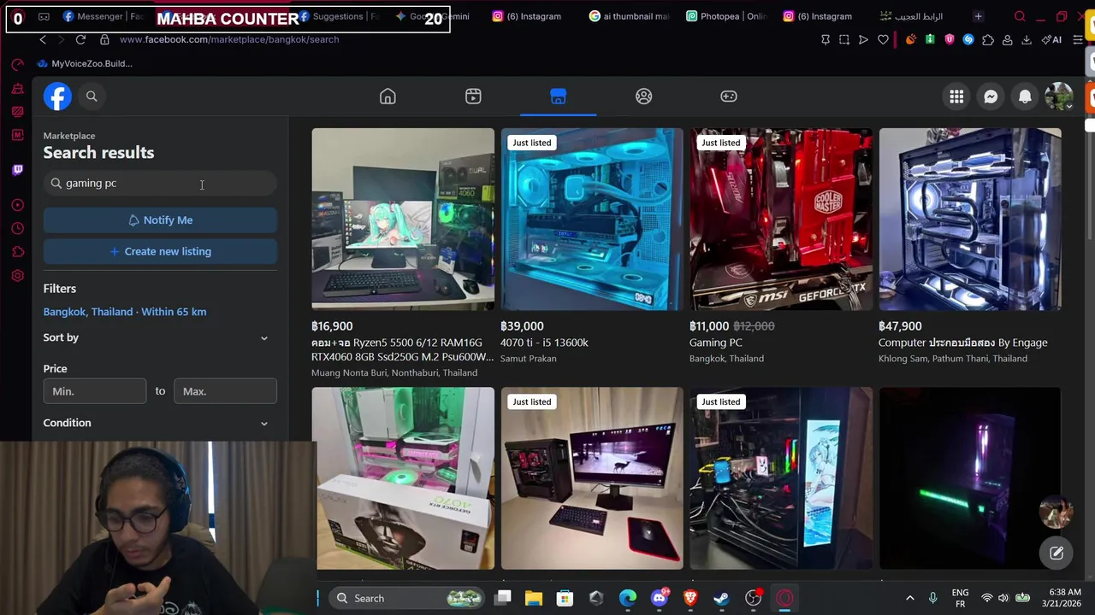This screenshot has width=1095, height=615.
Task: Open the Gaming controller icon
Action: [729, 97]
